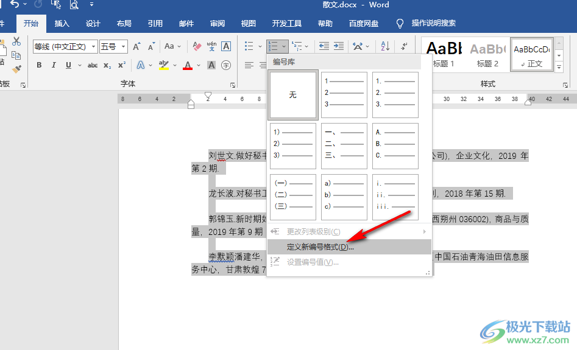Click the Copy icon under scissors
The height and width of the screenshot is (350, 577).
[16, 55]
